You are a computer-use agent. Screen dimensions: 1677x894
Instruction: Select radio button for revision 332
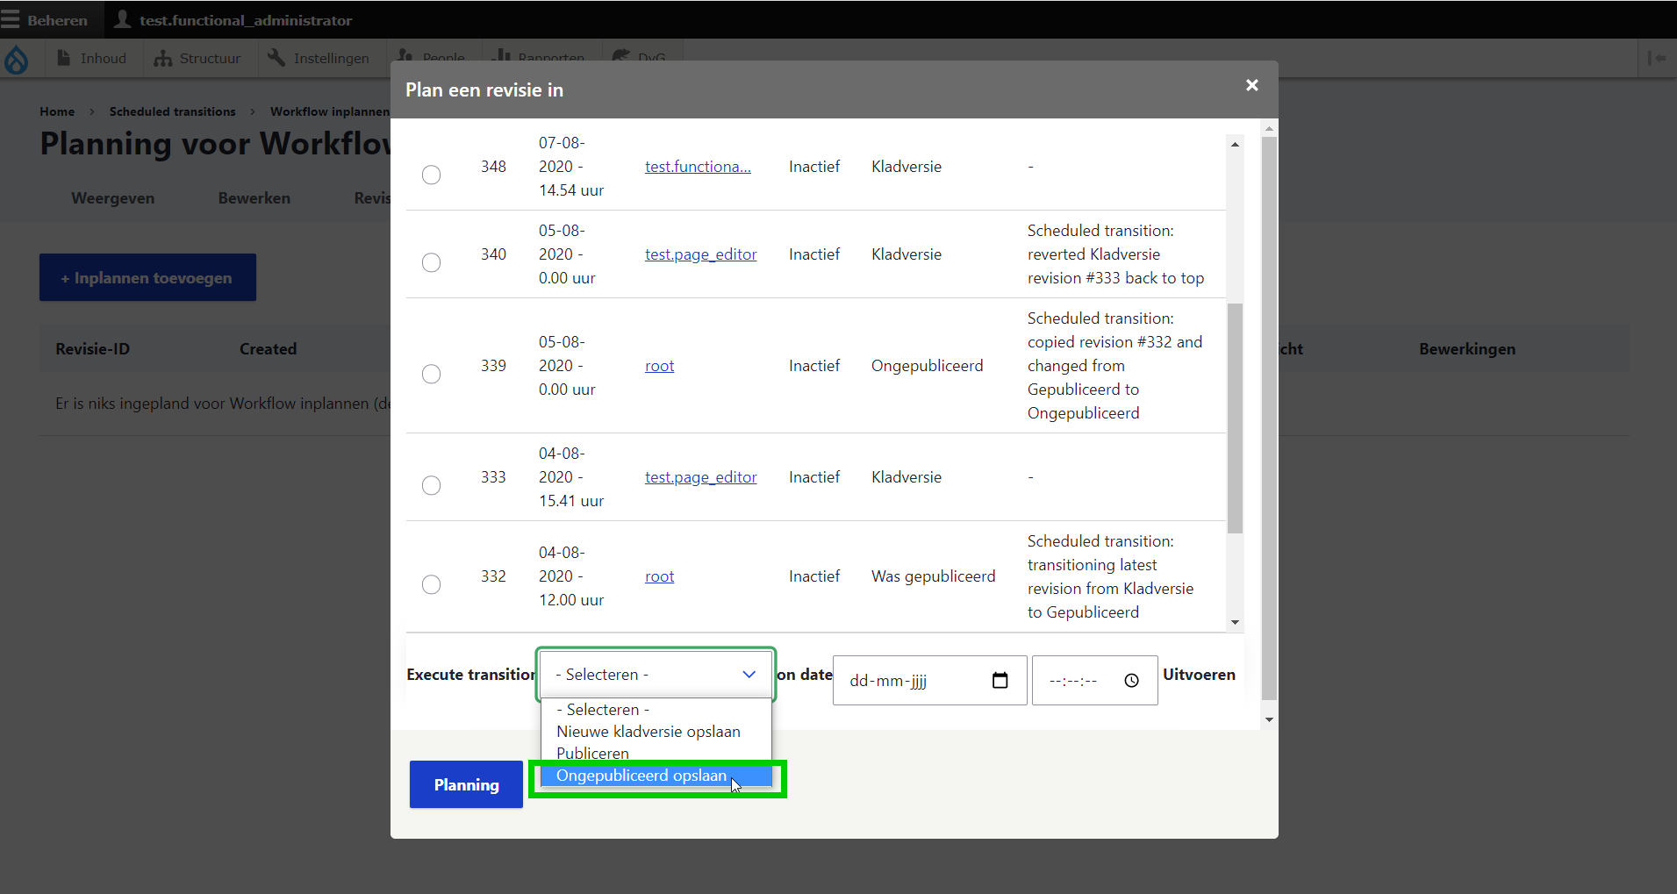(431, 585)
